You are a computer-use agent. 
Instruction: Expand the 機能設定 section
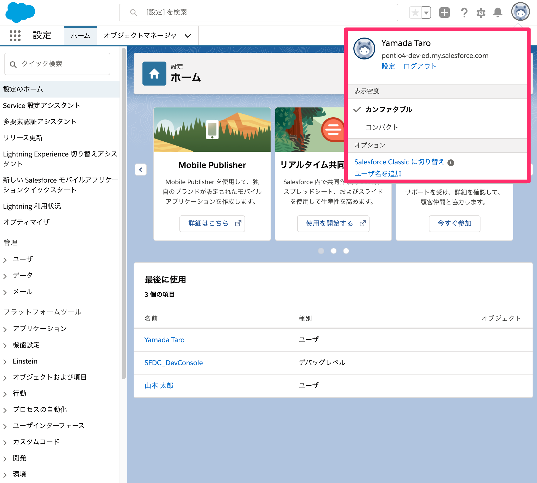(5, 346)
